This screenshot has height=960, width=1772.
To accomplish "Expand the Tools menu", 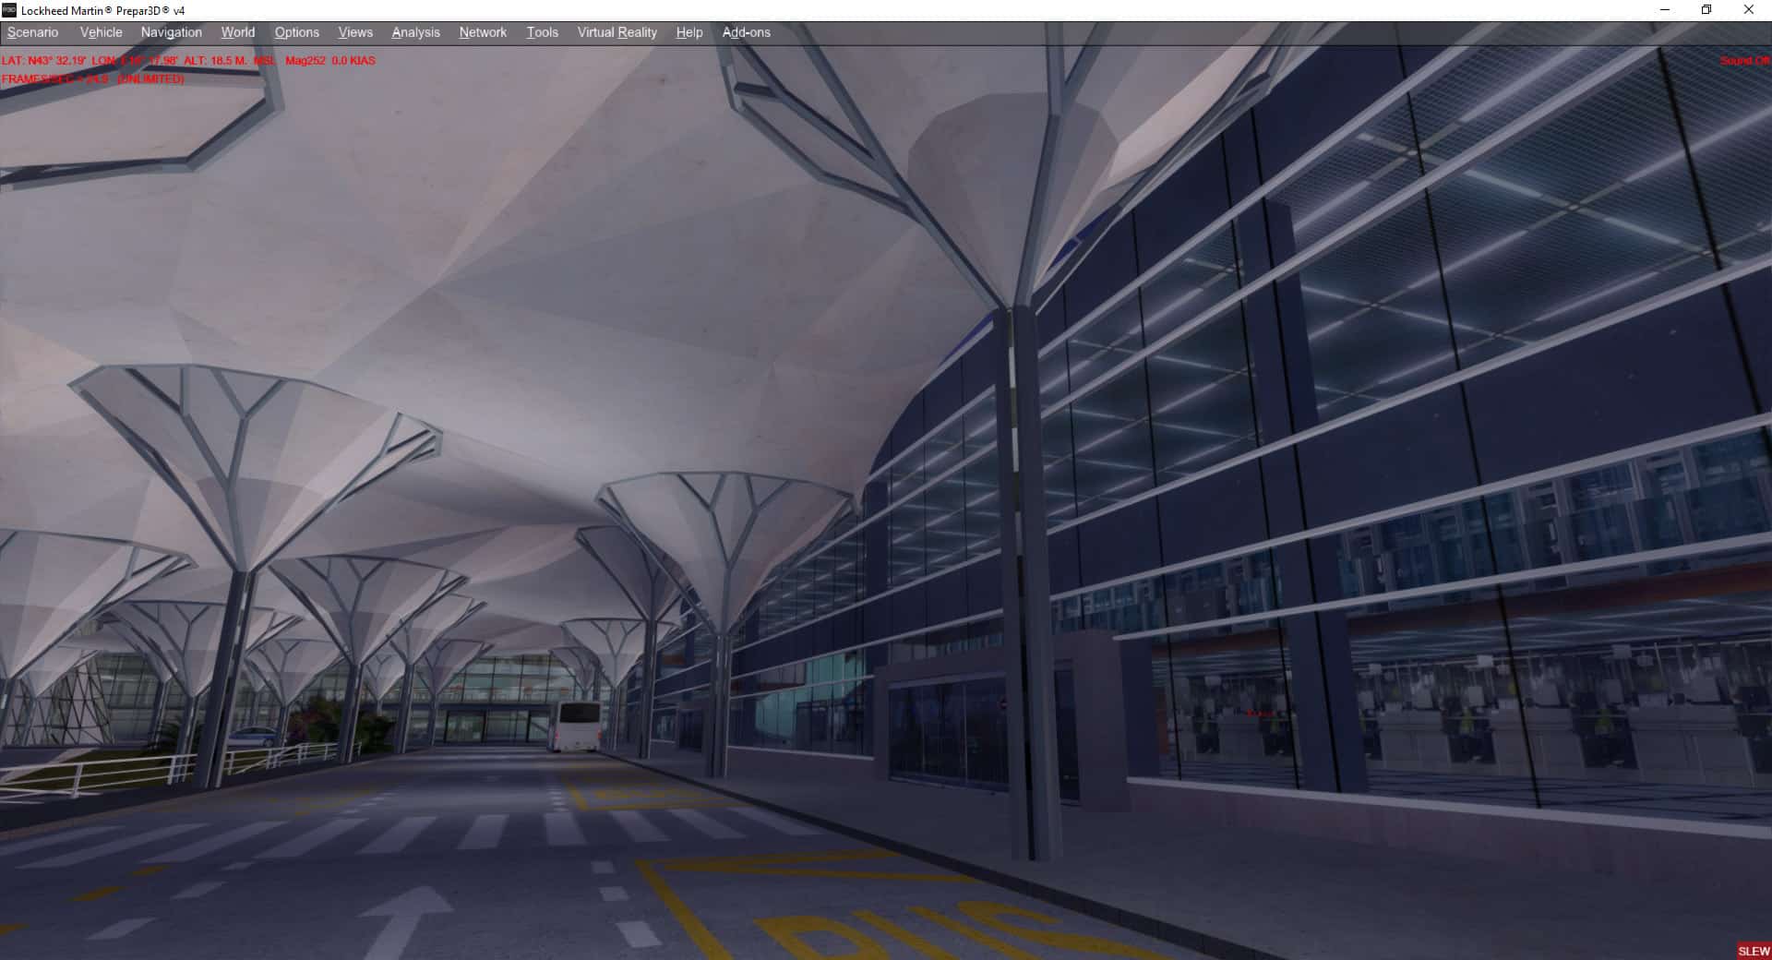I will (x=542, y=32).
